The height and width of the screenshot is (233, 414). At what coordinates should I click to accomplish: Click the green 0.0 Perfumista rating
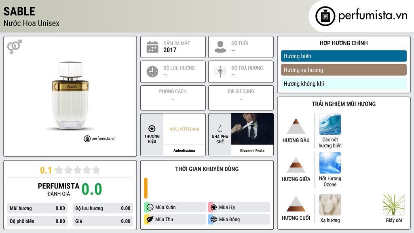click(92, 189)
